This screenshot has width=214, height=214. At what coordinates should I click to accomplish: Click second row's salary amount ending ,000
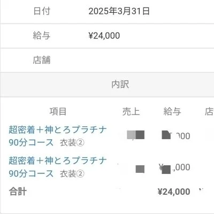click(x=174, y=168)
